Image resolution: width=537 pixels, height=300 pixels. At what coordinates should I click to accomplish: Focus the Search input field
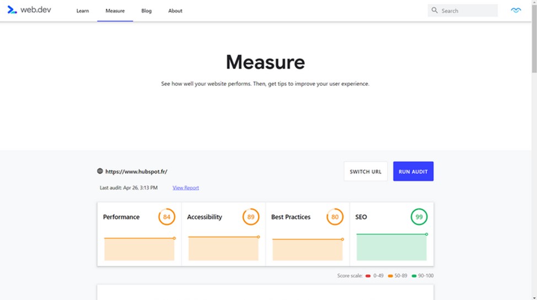click(x=468, y=10)
